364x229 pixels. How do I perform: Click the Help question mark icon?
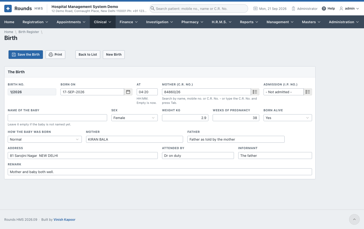(324, 9)
